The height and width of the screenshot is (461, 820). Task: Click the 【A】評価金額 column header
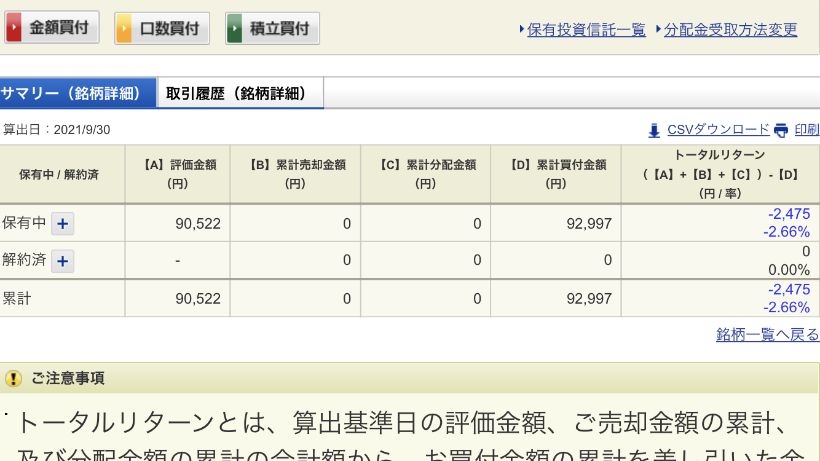click(x=178, y=174)
